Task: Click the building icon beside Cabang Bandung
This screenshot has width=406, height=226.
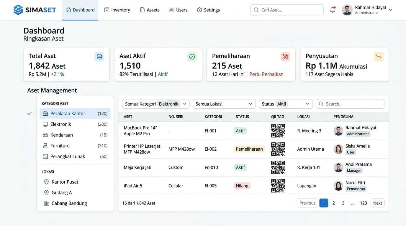Action: (46, 203)
